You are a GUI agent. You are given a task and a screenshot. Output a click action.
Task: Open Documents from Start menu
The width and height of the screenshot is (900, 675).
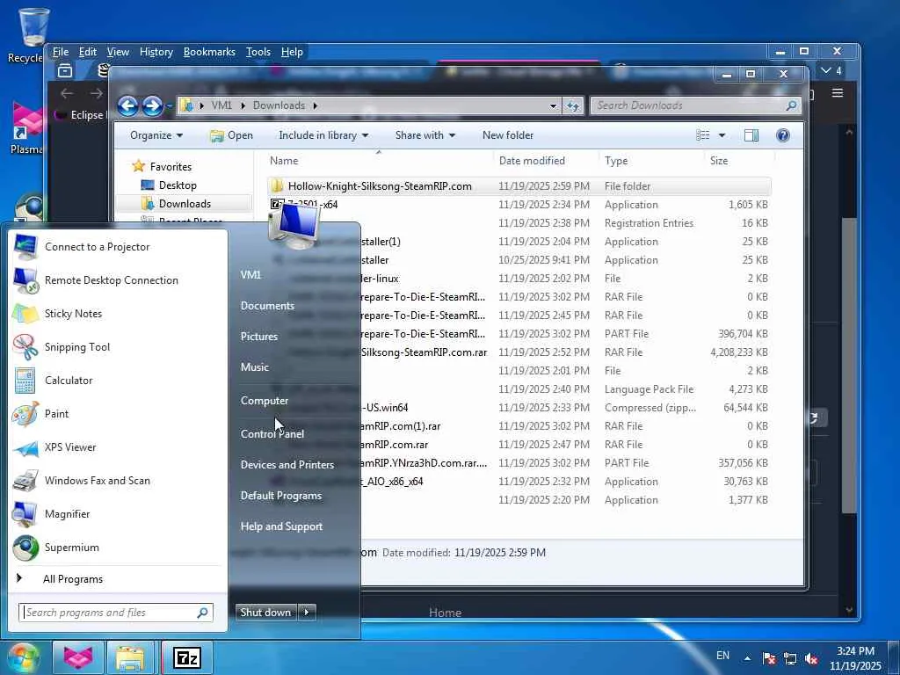(267, 306)
